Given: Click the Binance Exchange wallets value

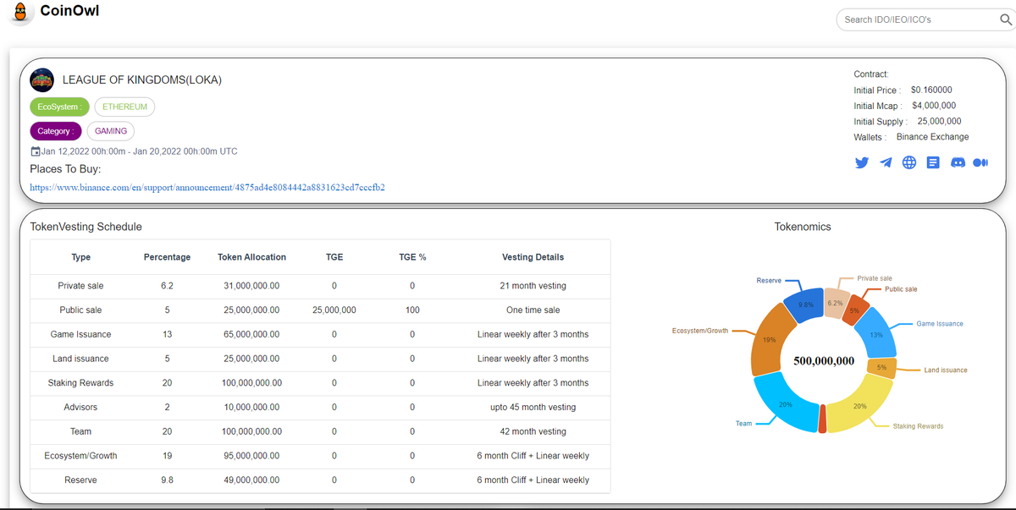Looking at the screenshot, I should click(932, 137).
